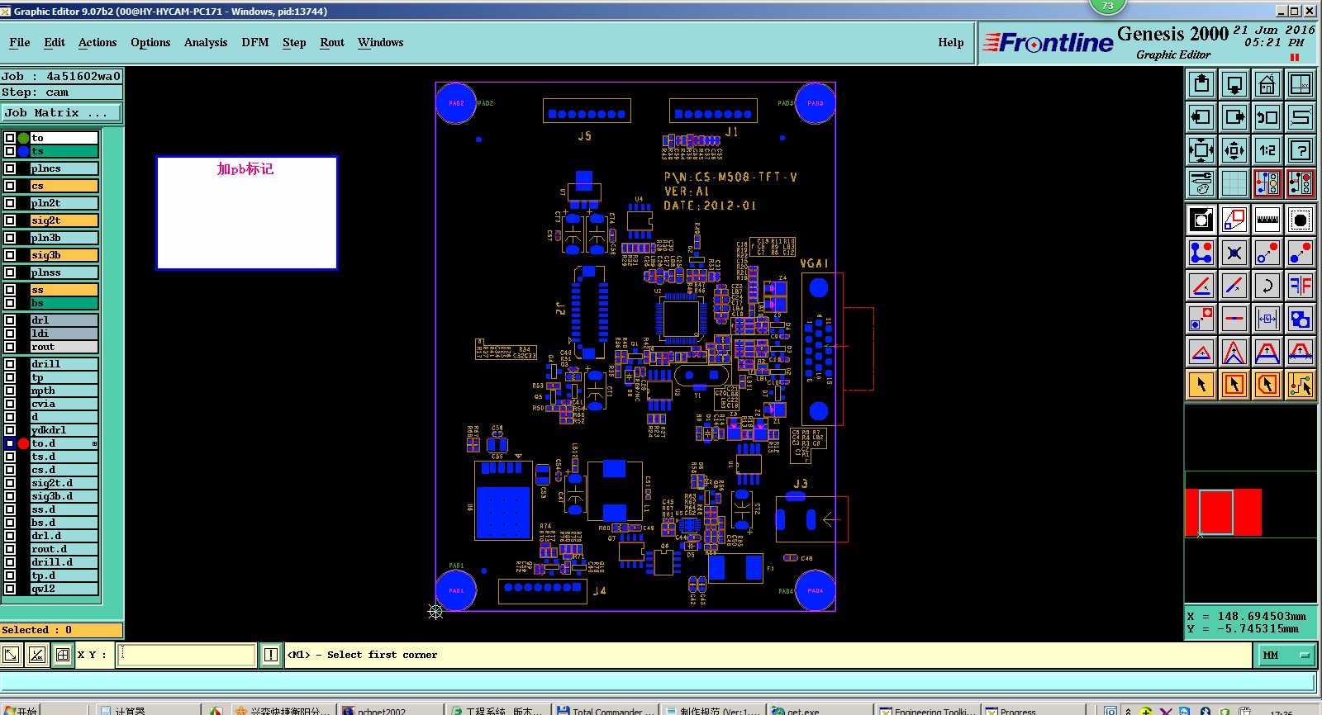Click the pan left view icon
1322x715 pixels.
(1201, 117)
